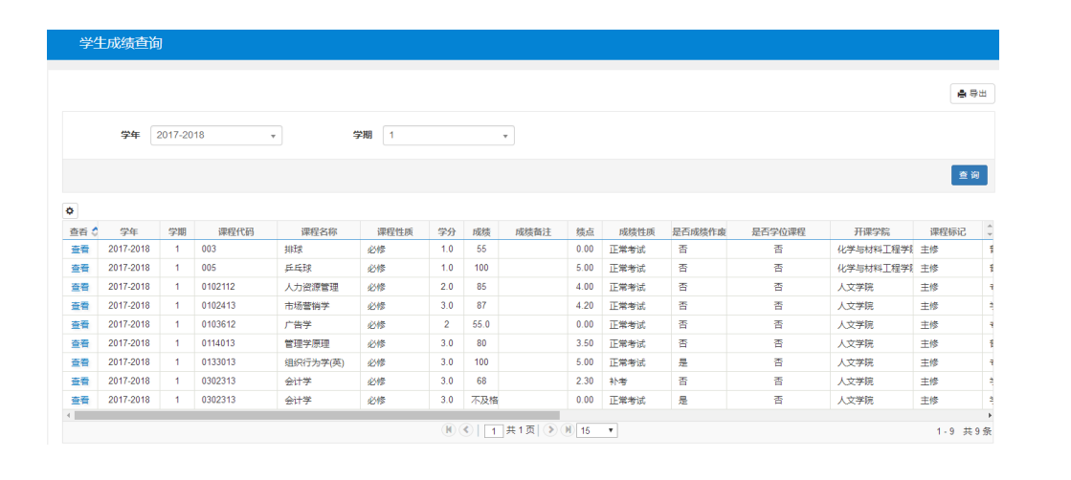The height and width of the screenshot is (480, 1071).
Task: Click the right arrow of horizontal scrollbar
Action: pyautogui.click(x=990, y=415)
